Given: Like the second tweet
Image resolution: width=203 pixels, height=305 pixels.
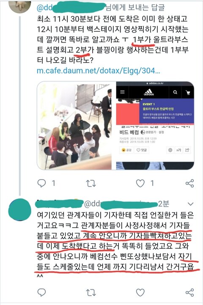Looking at the screenshot, I should tap(140, 292).
